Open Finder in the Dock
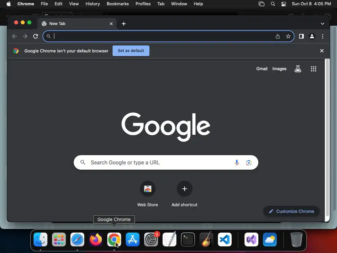 (40, 239)
